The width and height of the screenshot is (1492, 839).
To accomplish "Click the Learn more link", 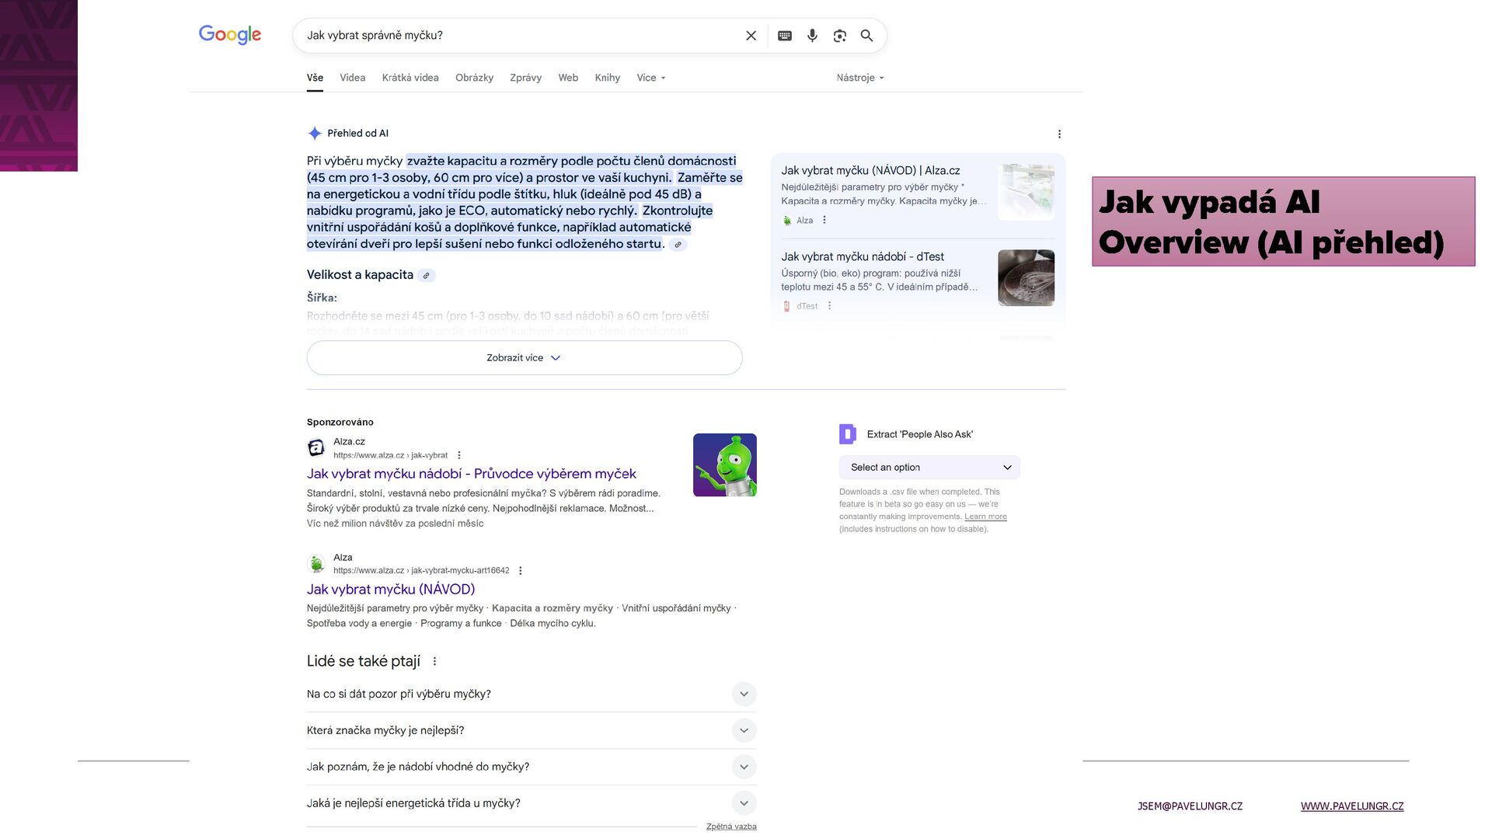I will (x=985, y=517).
